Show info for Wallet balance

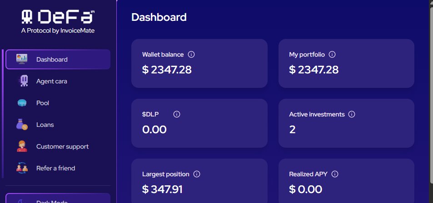click(191, 54)
